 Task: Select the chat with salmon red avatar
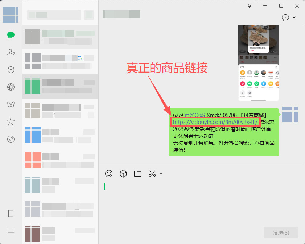tap(60, 160)
